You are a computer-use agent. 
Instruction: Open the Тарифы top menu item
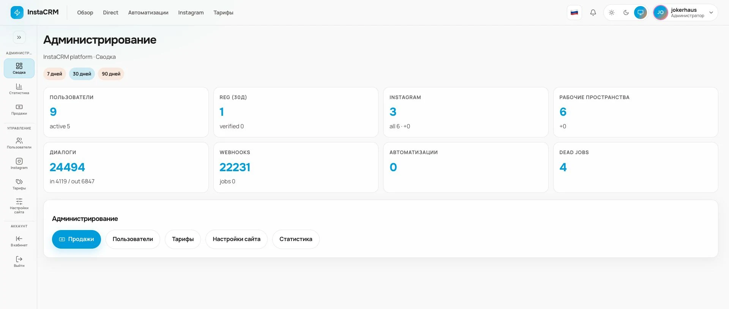(x=223, y=13)
